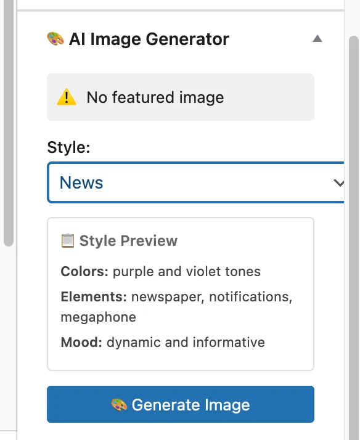Click the Style dropdown chevron arrow
360x440 pixels.
(338, 183)
